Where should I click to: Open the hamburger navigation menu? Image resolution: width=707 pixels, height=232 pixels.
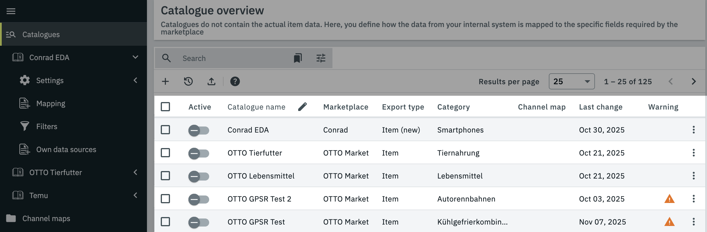(11, 11)
